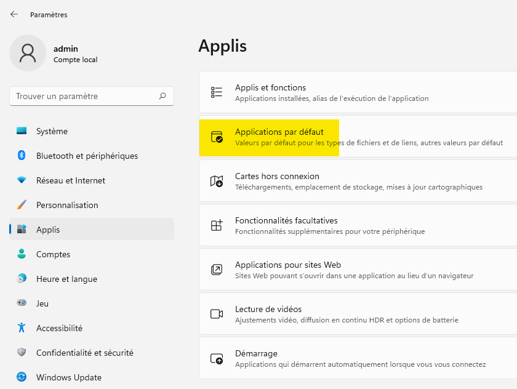517x389 pixels.
Task: Select Accessibilité from the sidebar
Action: point(59,328)
